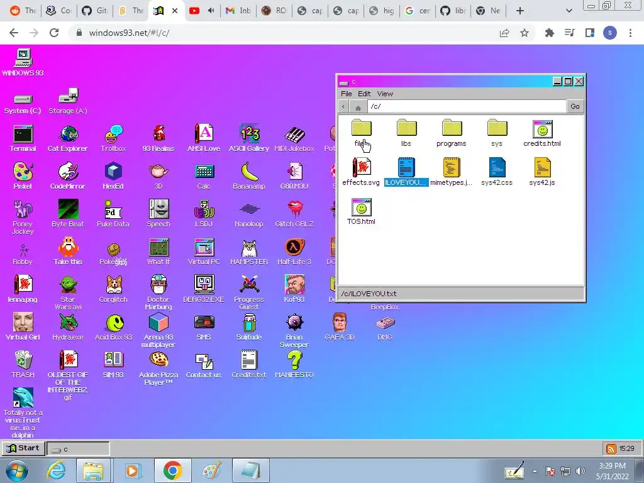The height and width of the screenshot is (483, 644).
Task: Launch Brian Sweeper icon
Action: pyautogui.click(x=294, y=331)
